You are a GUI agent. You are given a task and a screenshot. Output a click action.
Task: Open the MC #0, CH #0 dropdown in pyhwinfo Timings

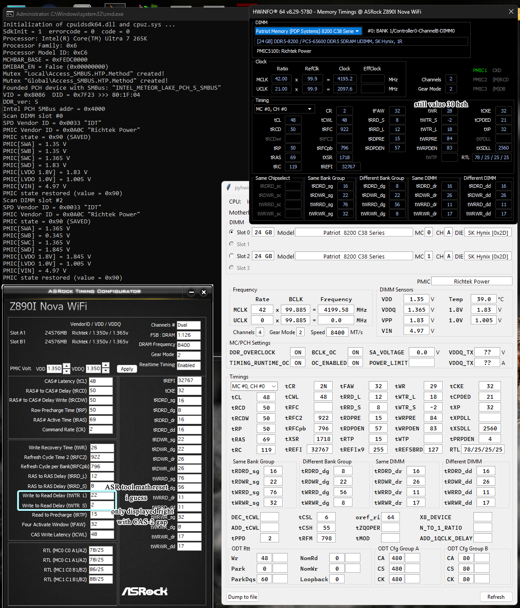[x=254, y=386]
